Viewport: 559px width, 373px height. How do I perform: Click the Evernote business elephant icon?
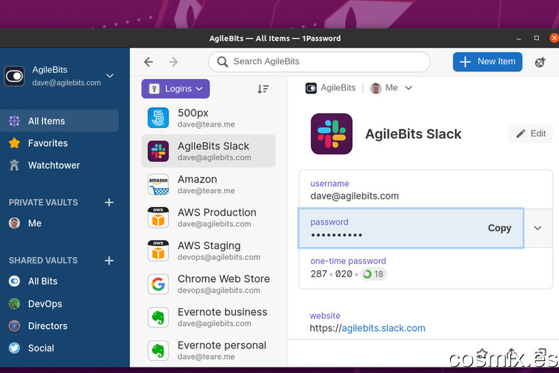[159, 317]
